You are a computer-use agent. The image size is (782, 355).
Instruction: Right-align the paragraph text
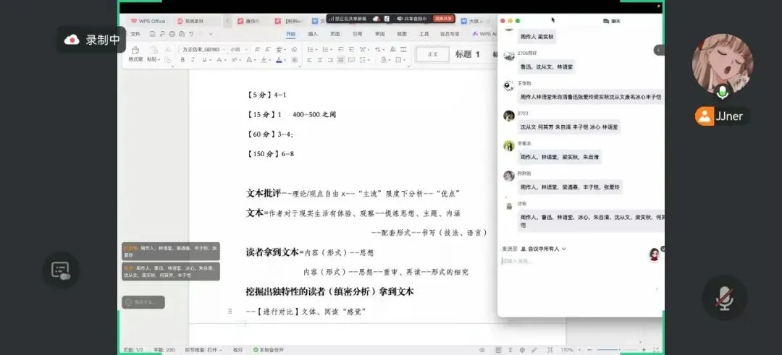(330, 60)
